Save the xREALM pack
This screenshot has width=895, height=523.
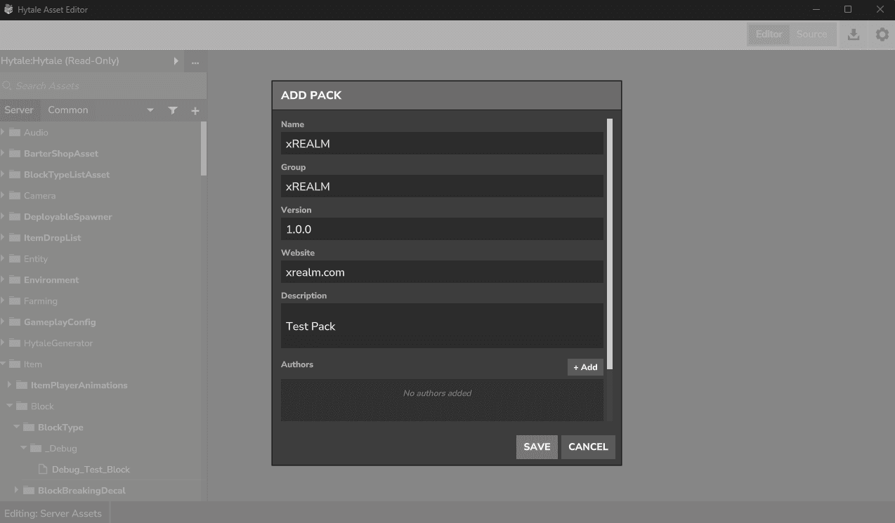point(537,446)
